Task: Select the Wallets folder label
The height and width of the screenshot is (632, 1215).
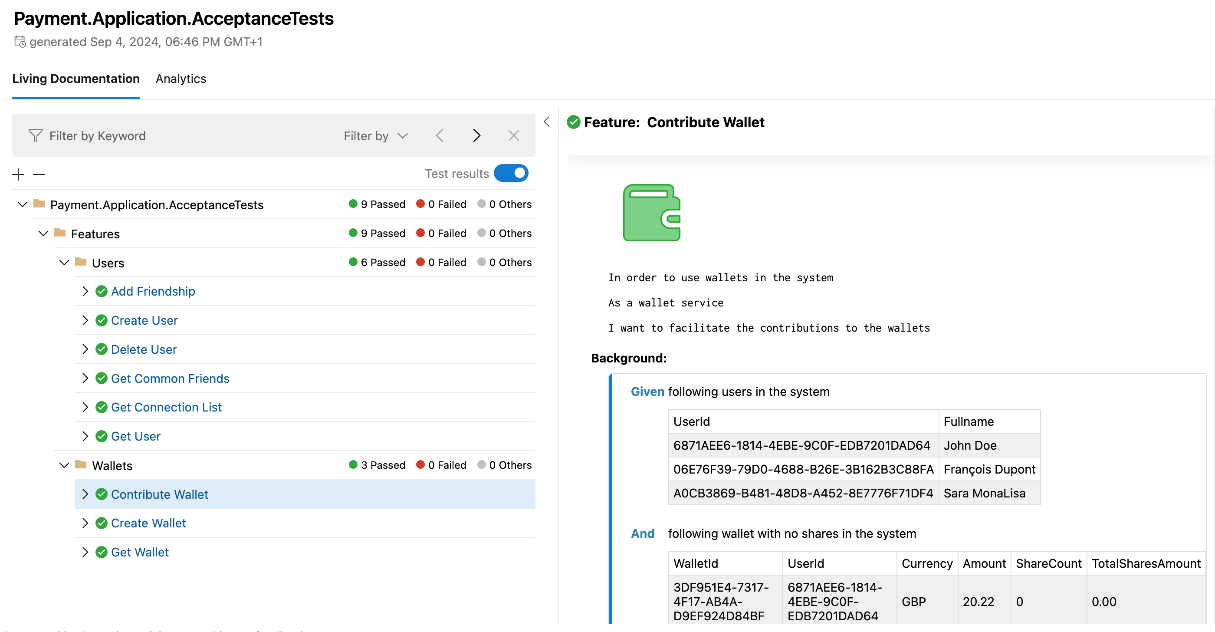Action: point(112,465)
